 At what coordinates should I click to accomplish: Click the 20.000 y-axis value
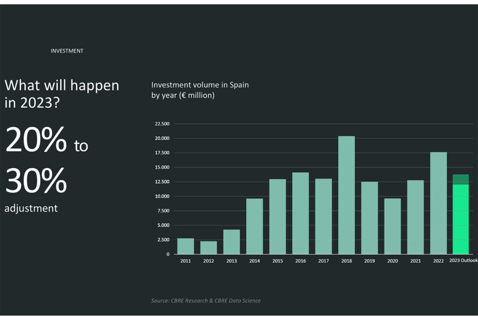[162, 138]
